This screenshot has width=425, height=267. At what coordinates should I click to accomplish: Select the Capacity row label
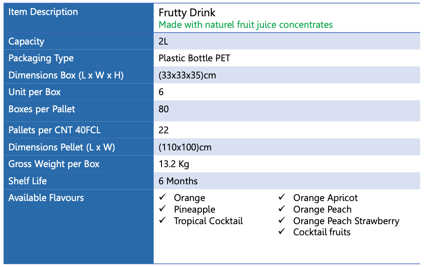[27, 42]
